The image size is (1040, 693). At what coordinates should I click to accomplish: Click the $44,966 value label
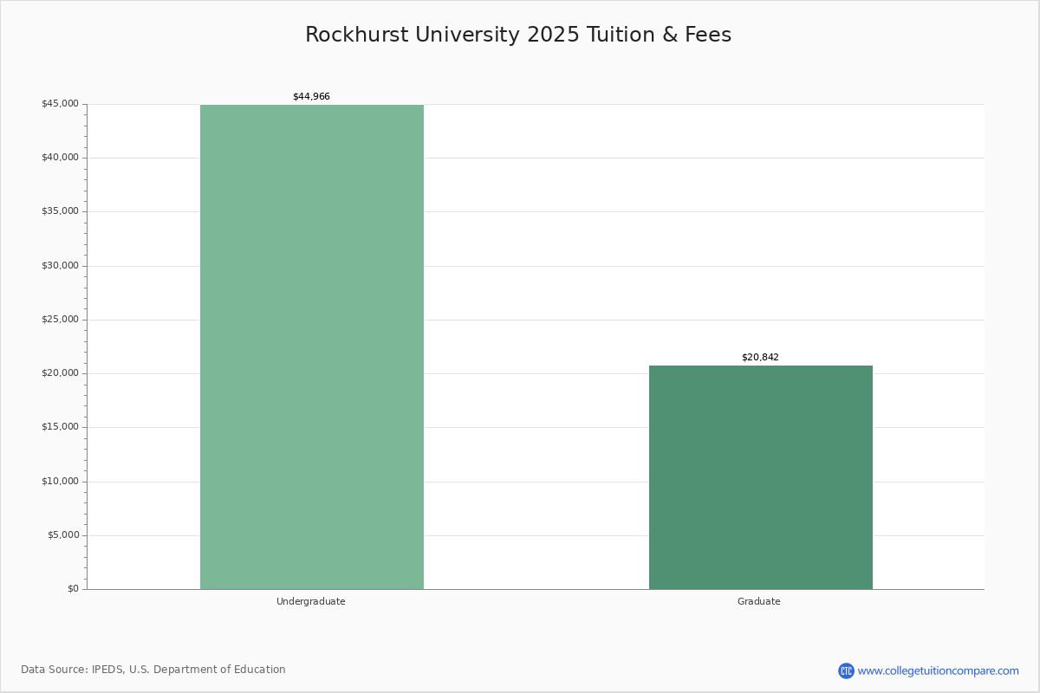(x=311, y=97)
